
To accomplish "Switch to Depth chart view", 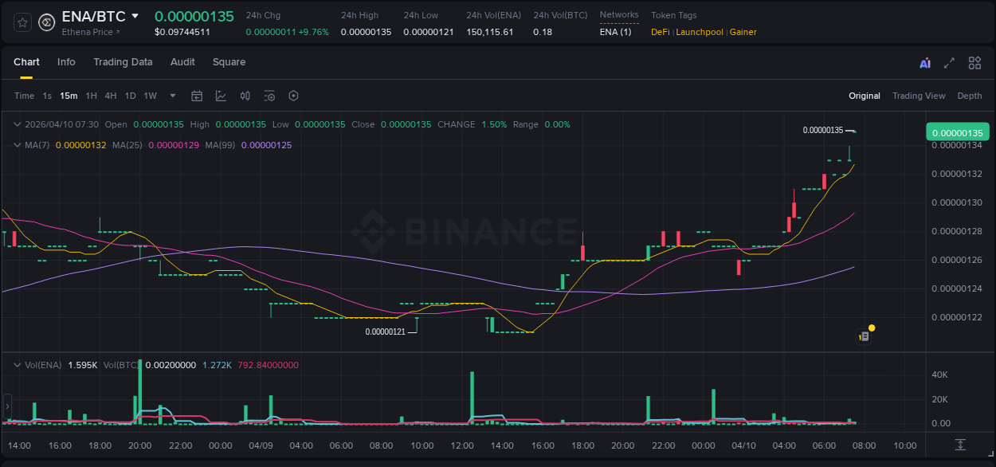I will tap(969, 96).
